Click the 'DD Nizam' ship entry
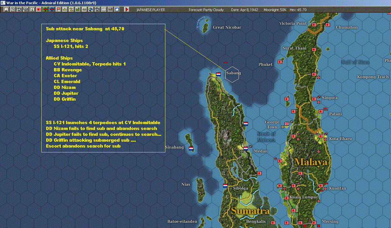Screen dimensions: 391x228 [x=64, y=88]
